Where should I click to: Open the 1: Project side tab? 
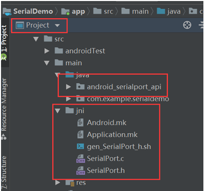4,38
